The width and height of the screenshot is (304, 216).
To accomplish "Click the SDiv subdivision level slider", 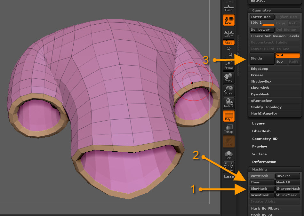I will (x=262, y=23).
